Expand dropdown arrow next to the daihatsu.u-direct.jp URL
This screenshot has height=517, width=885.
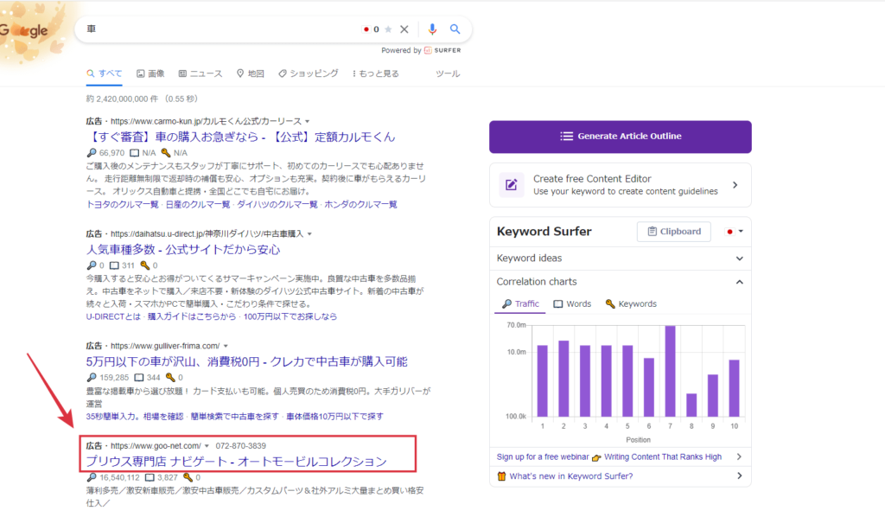(309, 233)
